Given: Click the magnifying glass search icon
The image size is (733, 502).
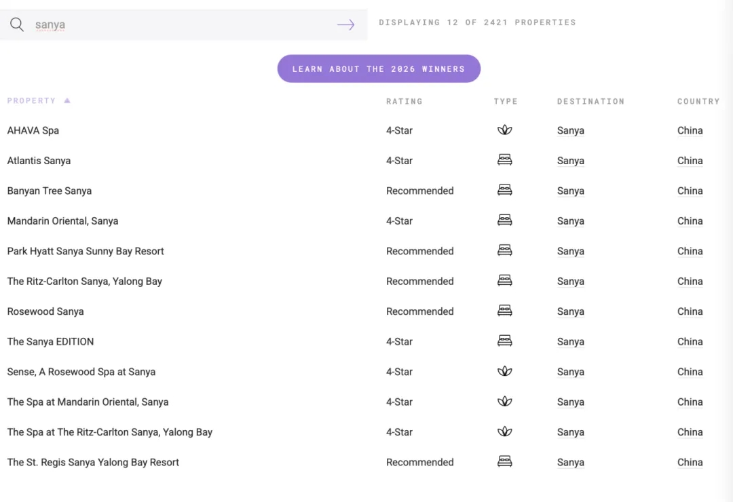Looking at the screenshot, I should pyautogui.click(x=17, y=25).
